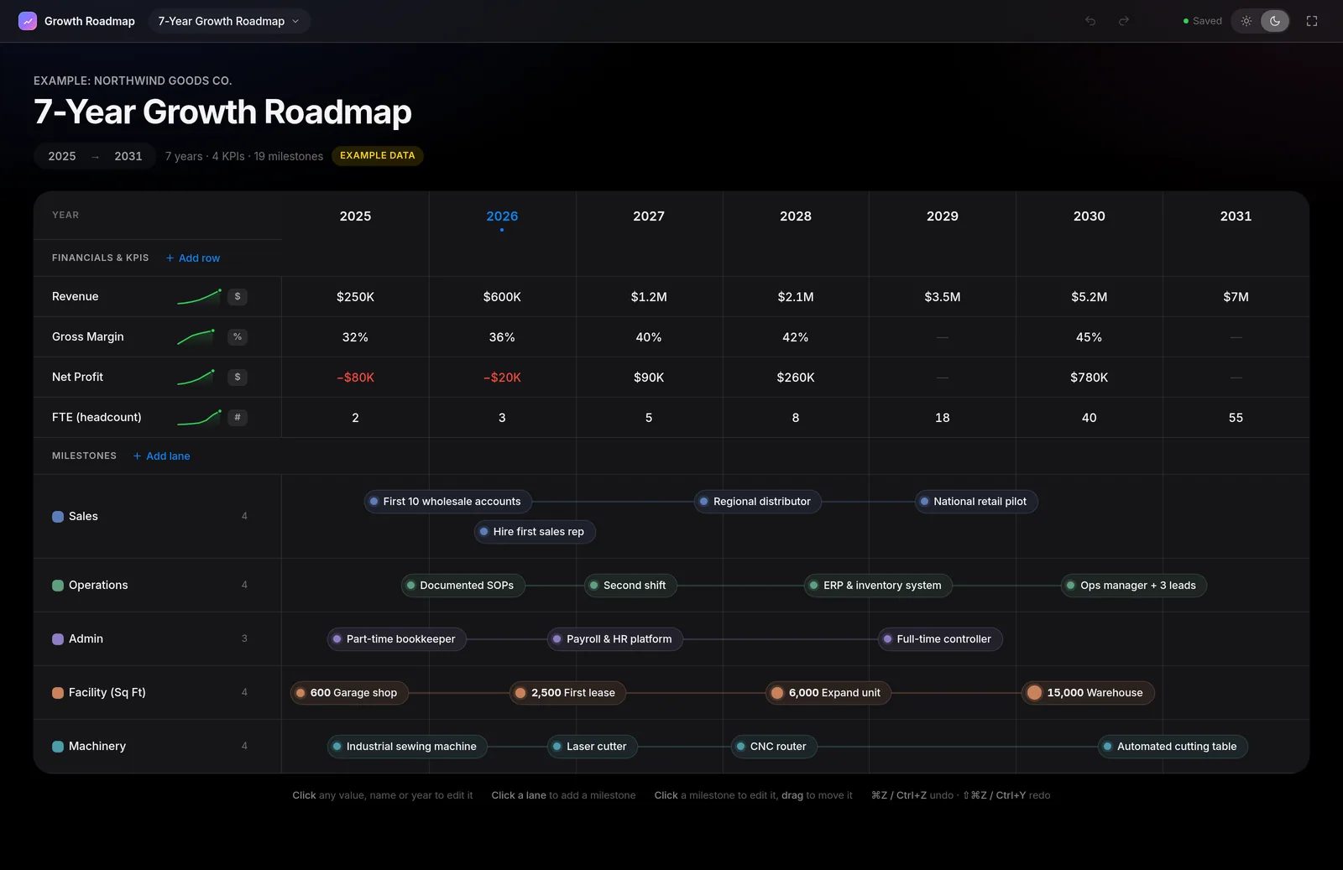Open Industrial sewing machine milestone
Viewport: 1343px width, 870px height.
click(x=407, y=747)
